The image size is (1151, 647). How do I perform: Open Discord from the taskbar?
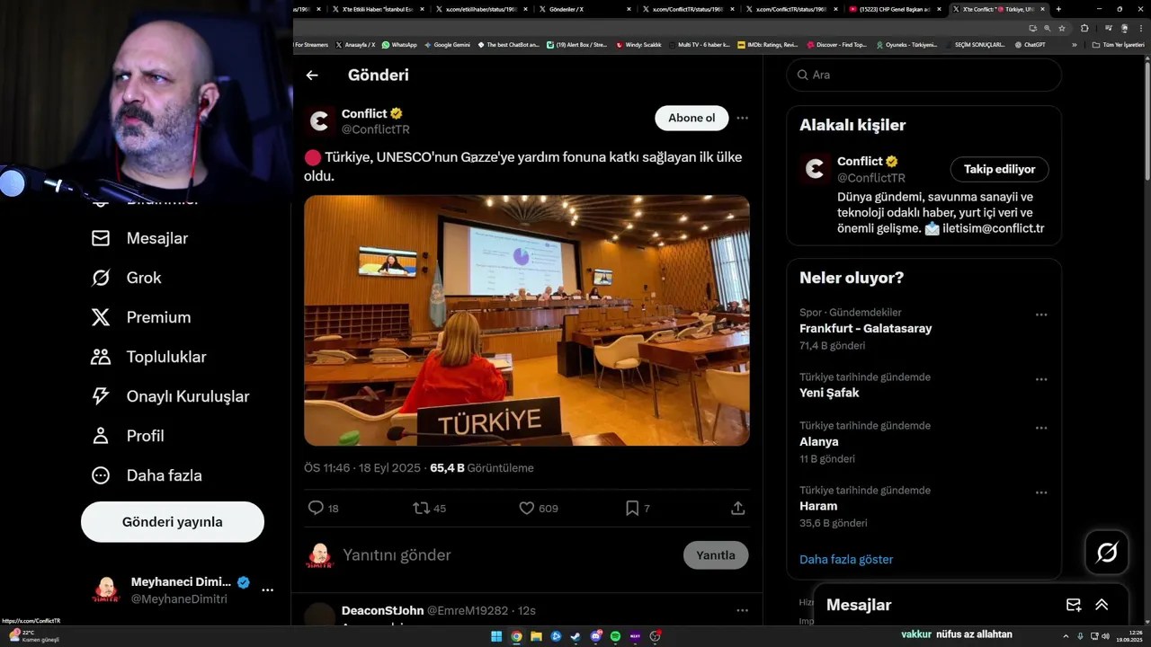point(595,636)
